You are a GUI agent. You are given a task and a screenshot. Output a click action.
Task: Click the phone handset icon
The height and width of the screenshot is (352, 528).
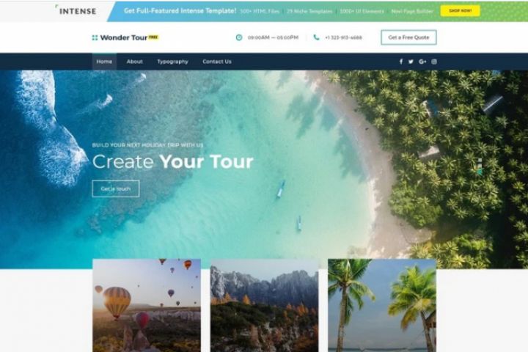[x=316, y=37]
